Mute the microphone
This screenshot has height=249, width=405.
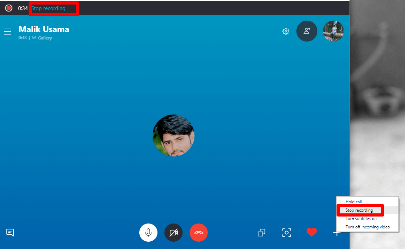tap(148, 233)
